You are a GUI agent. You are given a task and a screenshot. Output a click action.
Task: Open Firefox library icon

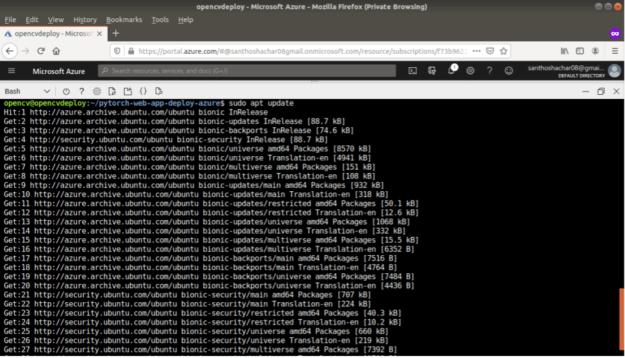tap(565, 51)
